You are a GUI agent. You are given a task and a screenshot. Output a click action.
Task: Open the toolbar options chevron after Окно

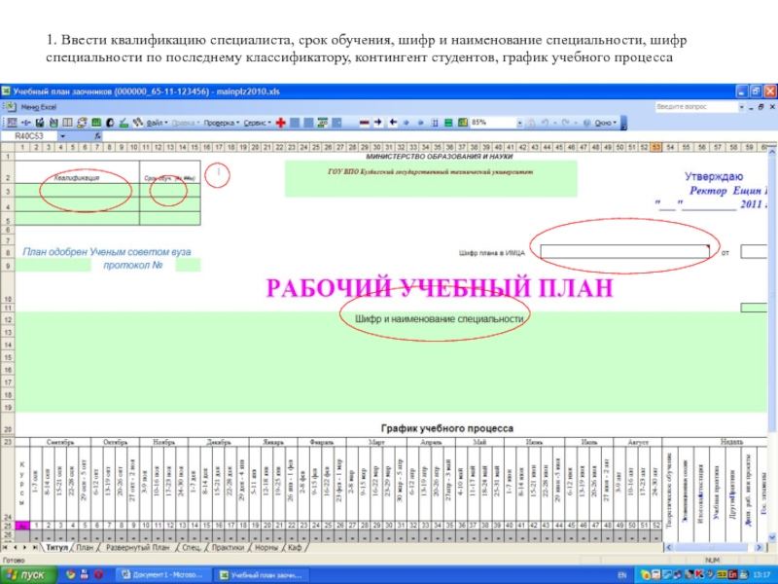623,123
